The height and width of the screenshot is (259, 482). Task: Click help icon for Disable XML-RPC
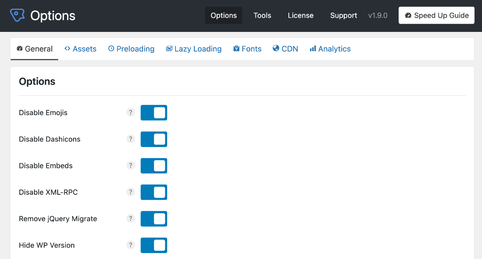(131, 192)
